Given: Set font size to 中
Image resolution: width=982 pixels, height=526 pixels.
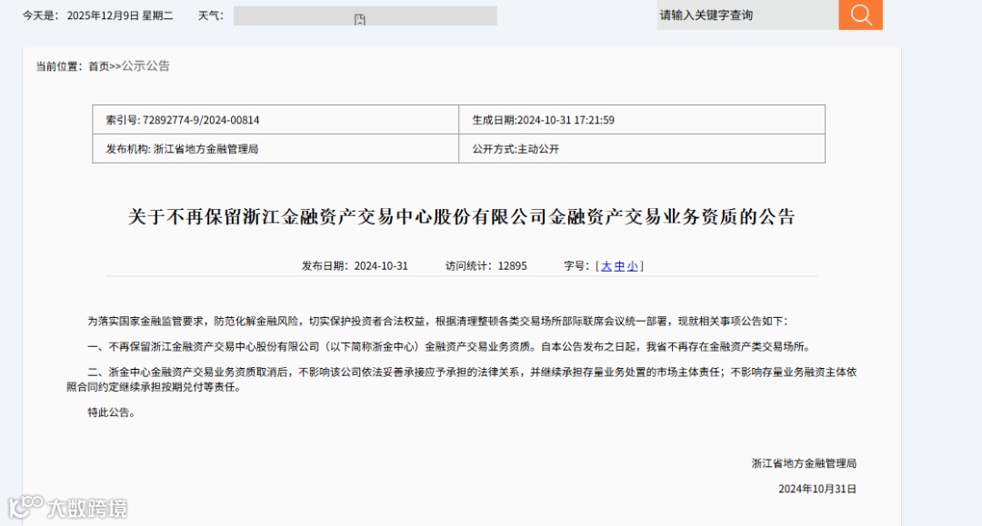Looking at the screenshot, I should tap(619, 266).
